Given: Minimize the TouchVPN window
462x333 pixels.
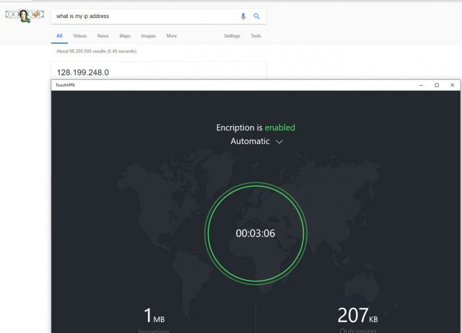Looking at the screenshot, I should click(x=421, y=85).
